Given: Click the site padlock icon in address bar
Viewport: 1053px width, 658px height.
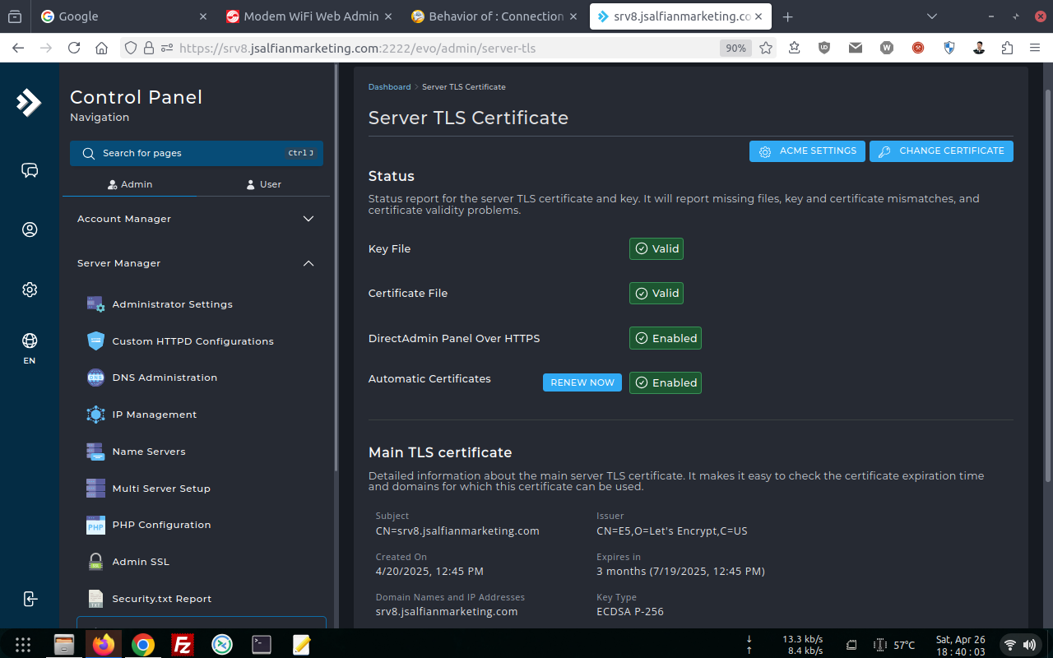Looking at the screenshot, I should [149, 48].
